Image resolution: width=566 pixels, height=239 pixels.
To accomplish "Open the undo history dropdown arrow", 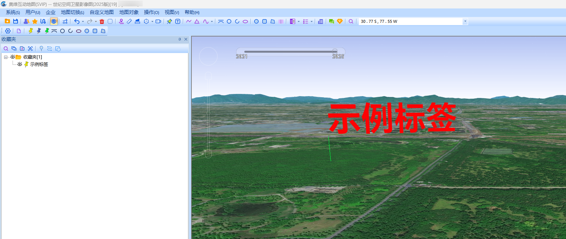I will [83, 21].
